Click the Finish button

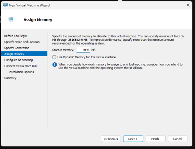click(x=155, y=139)
